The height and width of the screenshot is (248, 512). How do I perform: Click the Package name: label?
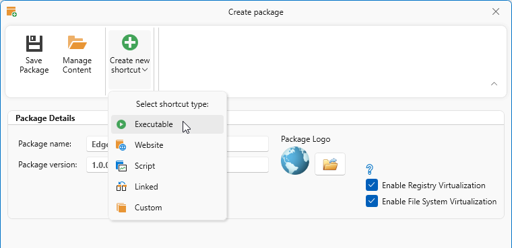(44, 144)
